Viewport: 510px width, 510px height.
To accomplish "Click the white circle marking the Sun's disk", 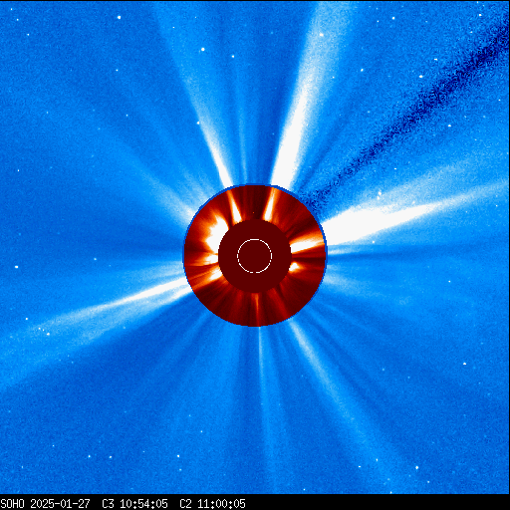I will [254, 256].
